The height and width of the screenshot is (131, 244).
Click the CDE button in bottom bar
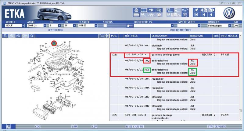(x=38, y=126)
